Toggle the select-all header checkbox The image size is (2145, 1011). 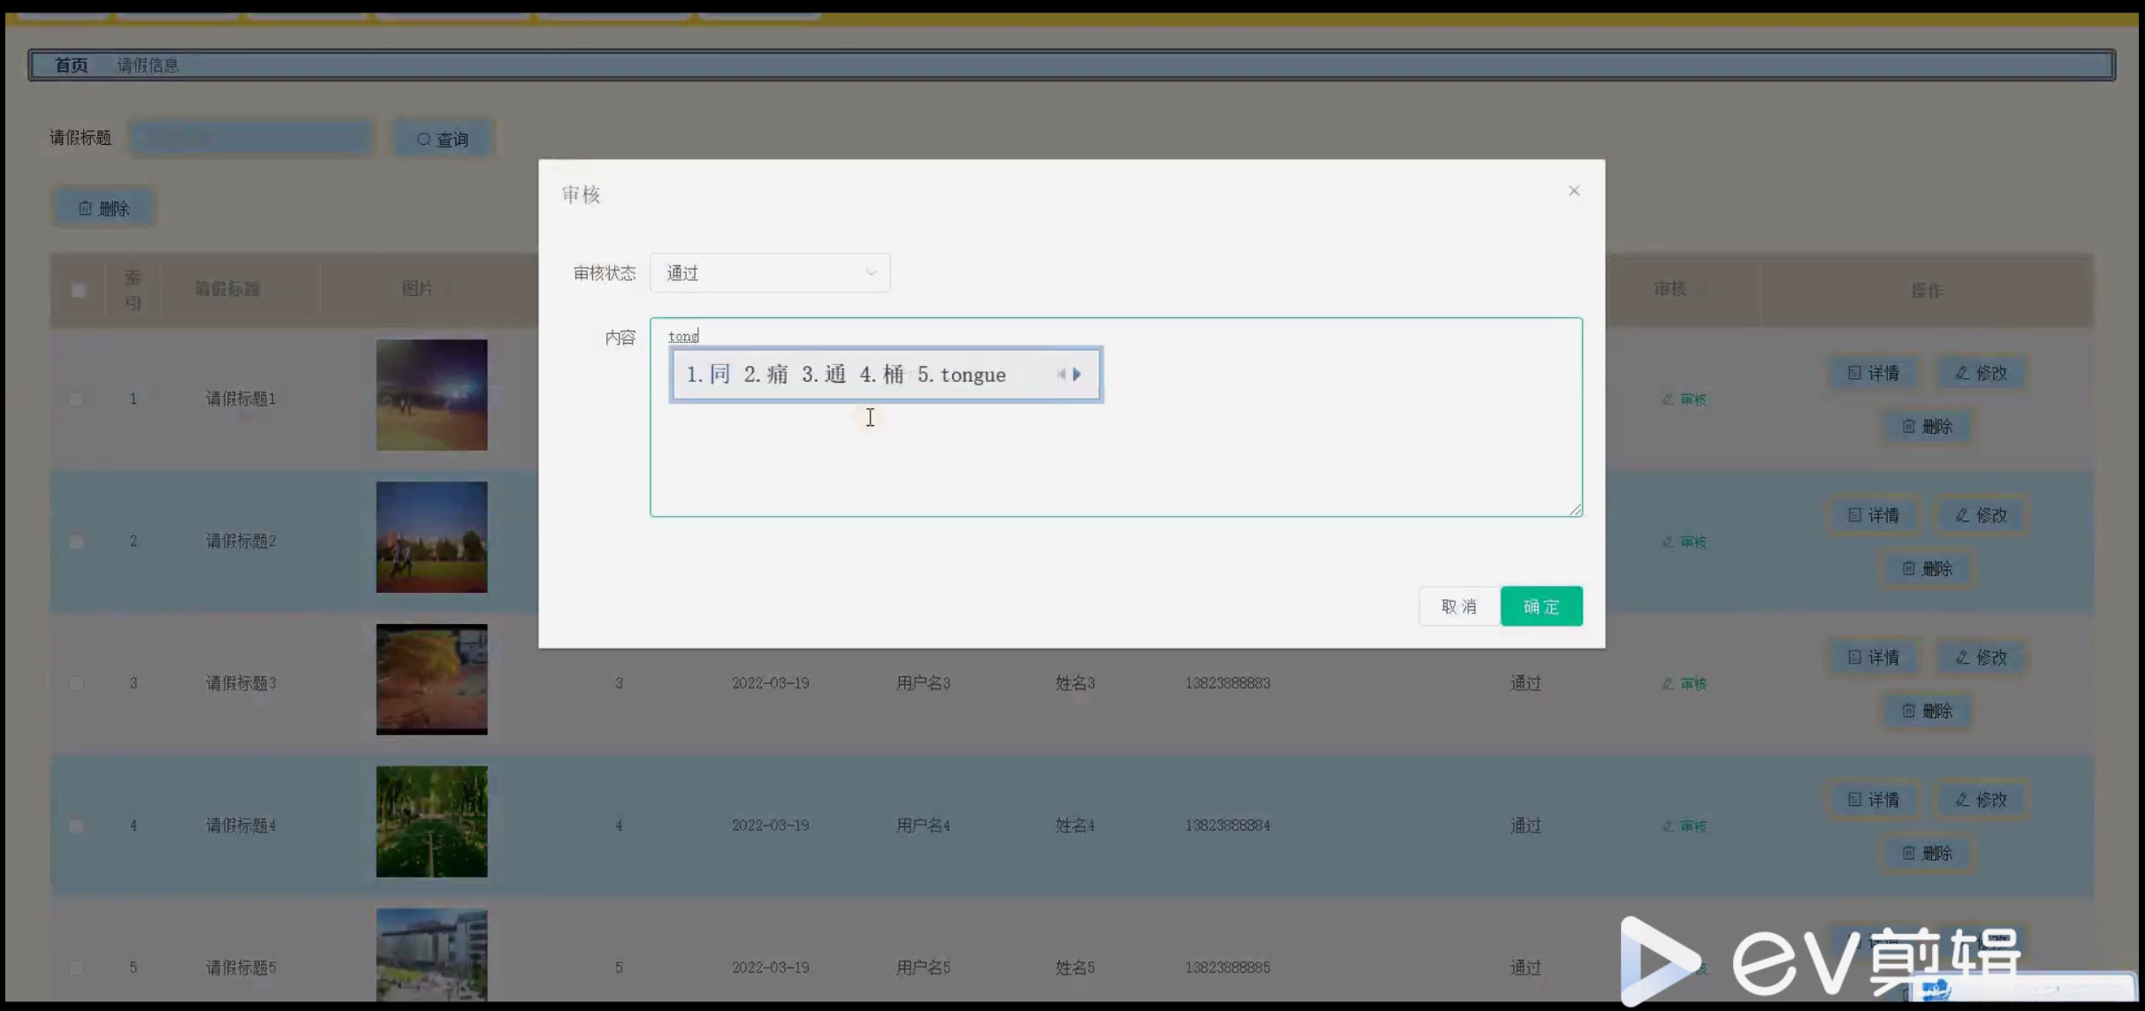tap(79, 290)
